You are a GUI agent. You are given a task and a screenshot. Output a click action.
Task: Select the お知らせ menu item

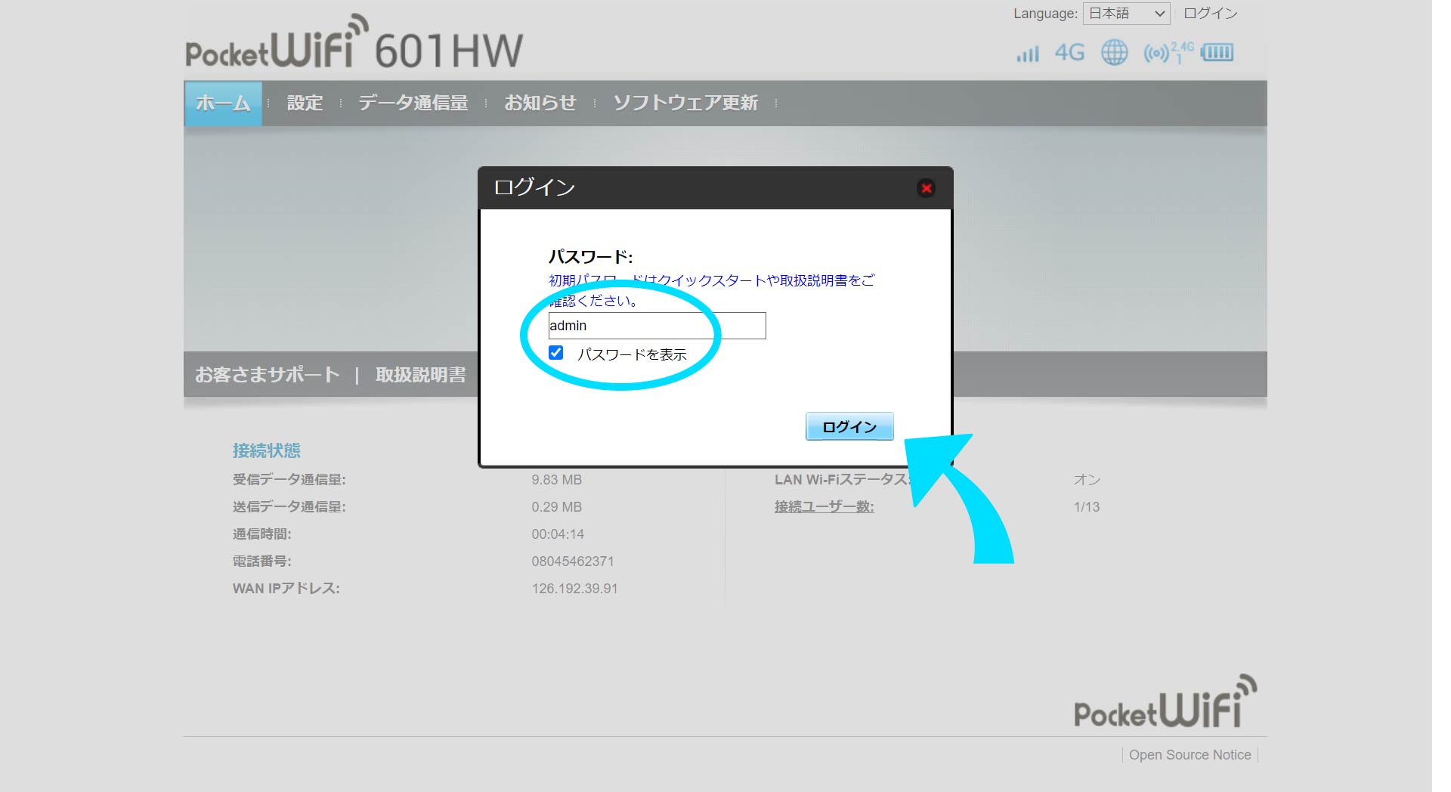pyautogui.click(x=540, y=104)
